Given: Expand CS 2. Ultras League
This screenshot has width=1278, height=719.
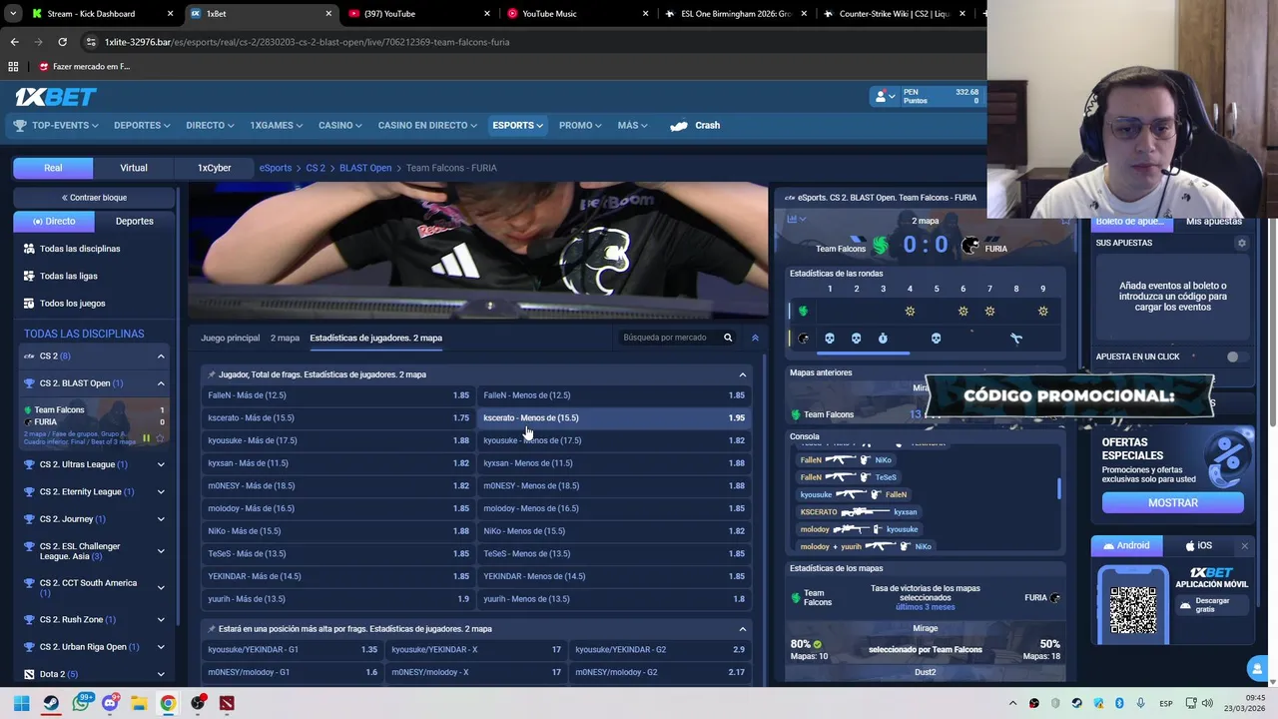Looking at the screenshot, I should 161,464.
